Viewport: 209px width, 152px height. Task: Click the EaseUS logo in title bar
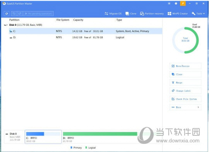[4, 3]
